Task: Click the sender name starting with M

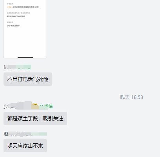Action: (9, 67)
